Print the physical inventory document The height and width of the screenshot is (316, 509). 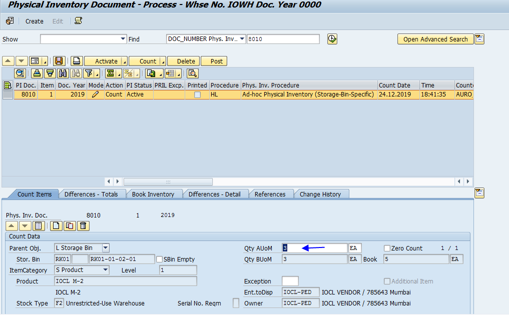point(76,61)
